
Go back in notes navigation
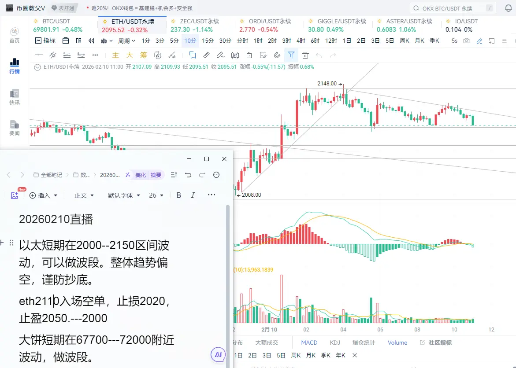tap(9, 175)
